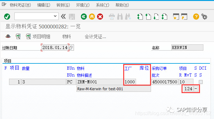Click the window menu icon at top-left
This screenshot has width=214, height=119.
click(x=4, y=4)
